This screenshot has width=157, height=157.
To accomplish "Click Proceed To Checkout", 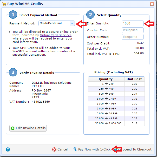I will pos(133,149).
